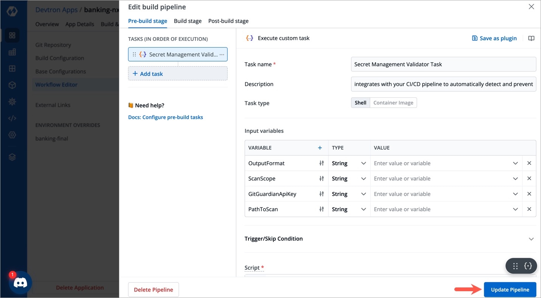This screenshot has width=541, height=298.
Task: Open the Discord chat widget
Action: pos(20,283)
